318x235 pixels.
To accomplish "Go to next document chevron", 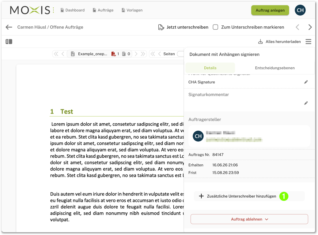I will 136,54.
